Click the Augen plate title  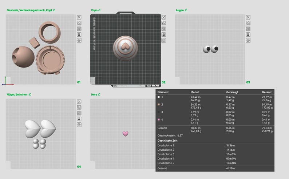click(180, 10)
